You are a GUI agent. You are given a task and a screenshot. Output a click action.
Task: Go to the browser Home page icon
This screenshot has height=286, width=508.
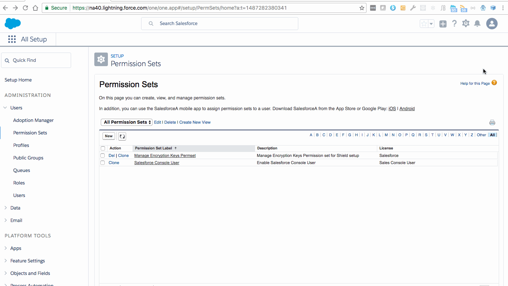click(35, 8)
